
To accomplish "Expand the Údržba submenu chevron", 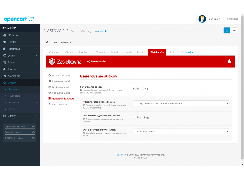I will [x=36, y=109].
